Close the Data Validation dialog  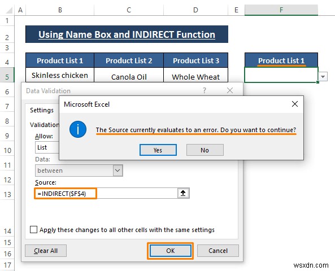[230, 90]
